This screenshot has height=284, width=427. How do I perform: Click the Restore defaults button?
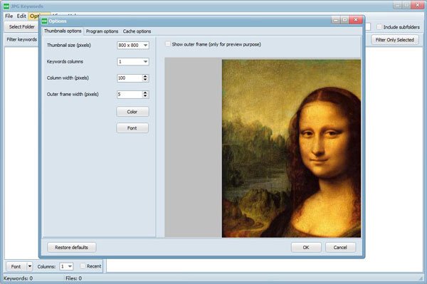[72, 247]
